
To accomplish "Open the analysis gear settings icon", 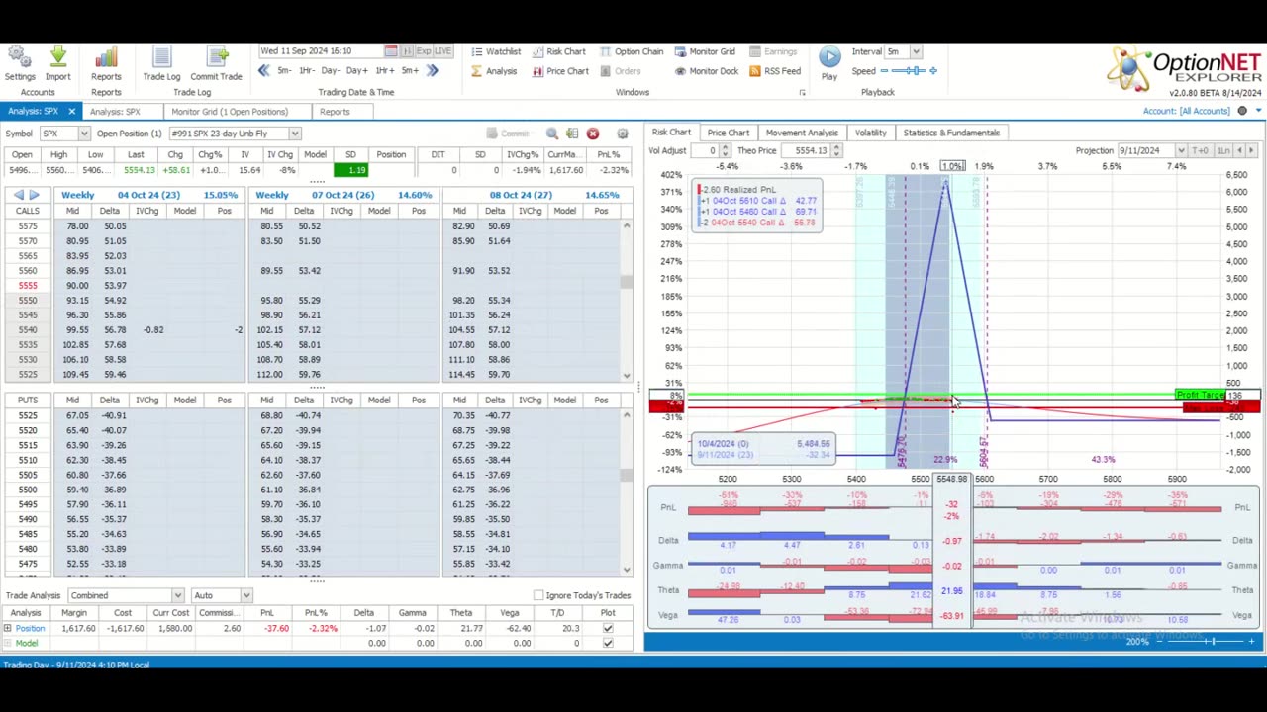I will coord(622,133).
